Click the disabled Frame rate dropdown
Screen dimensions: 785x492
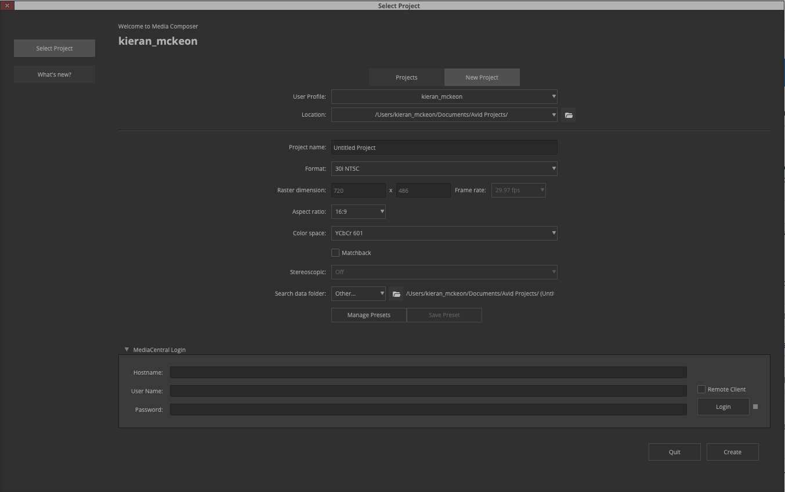pos(519,190)
